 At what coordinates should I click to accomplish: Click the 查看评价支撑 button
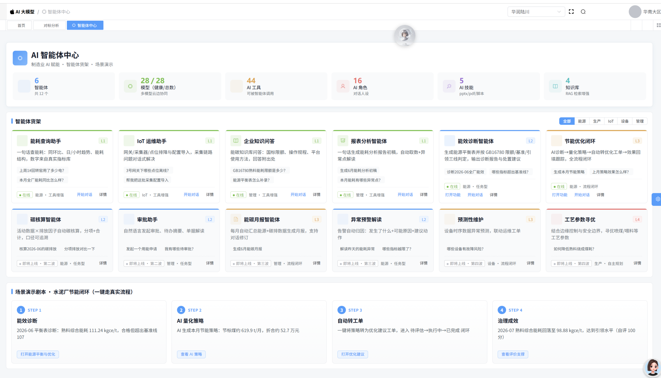(513, 354)
